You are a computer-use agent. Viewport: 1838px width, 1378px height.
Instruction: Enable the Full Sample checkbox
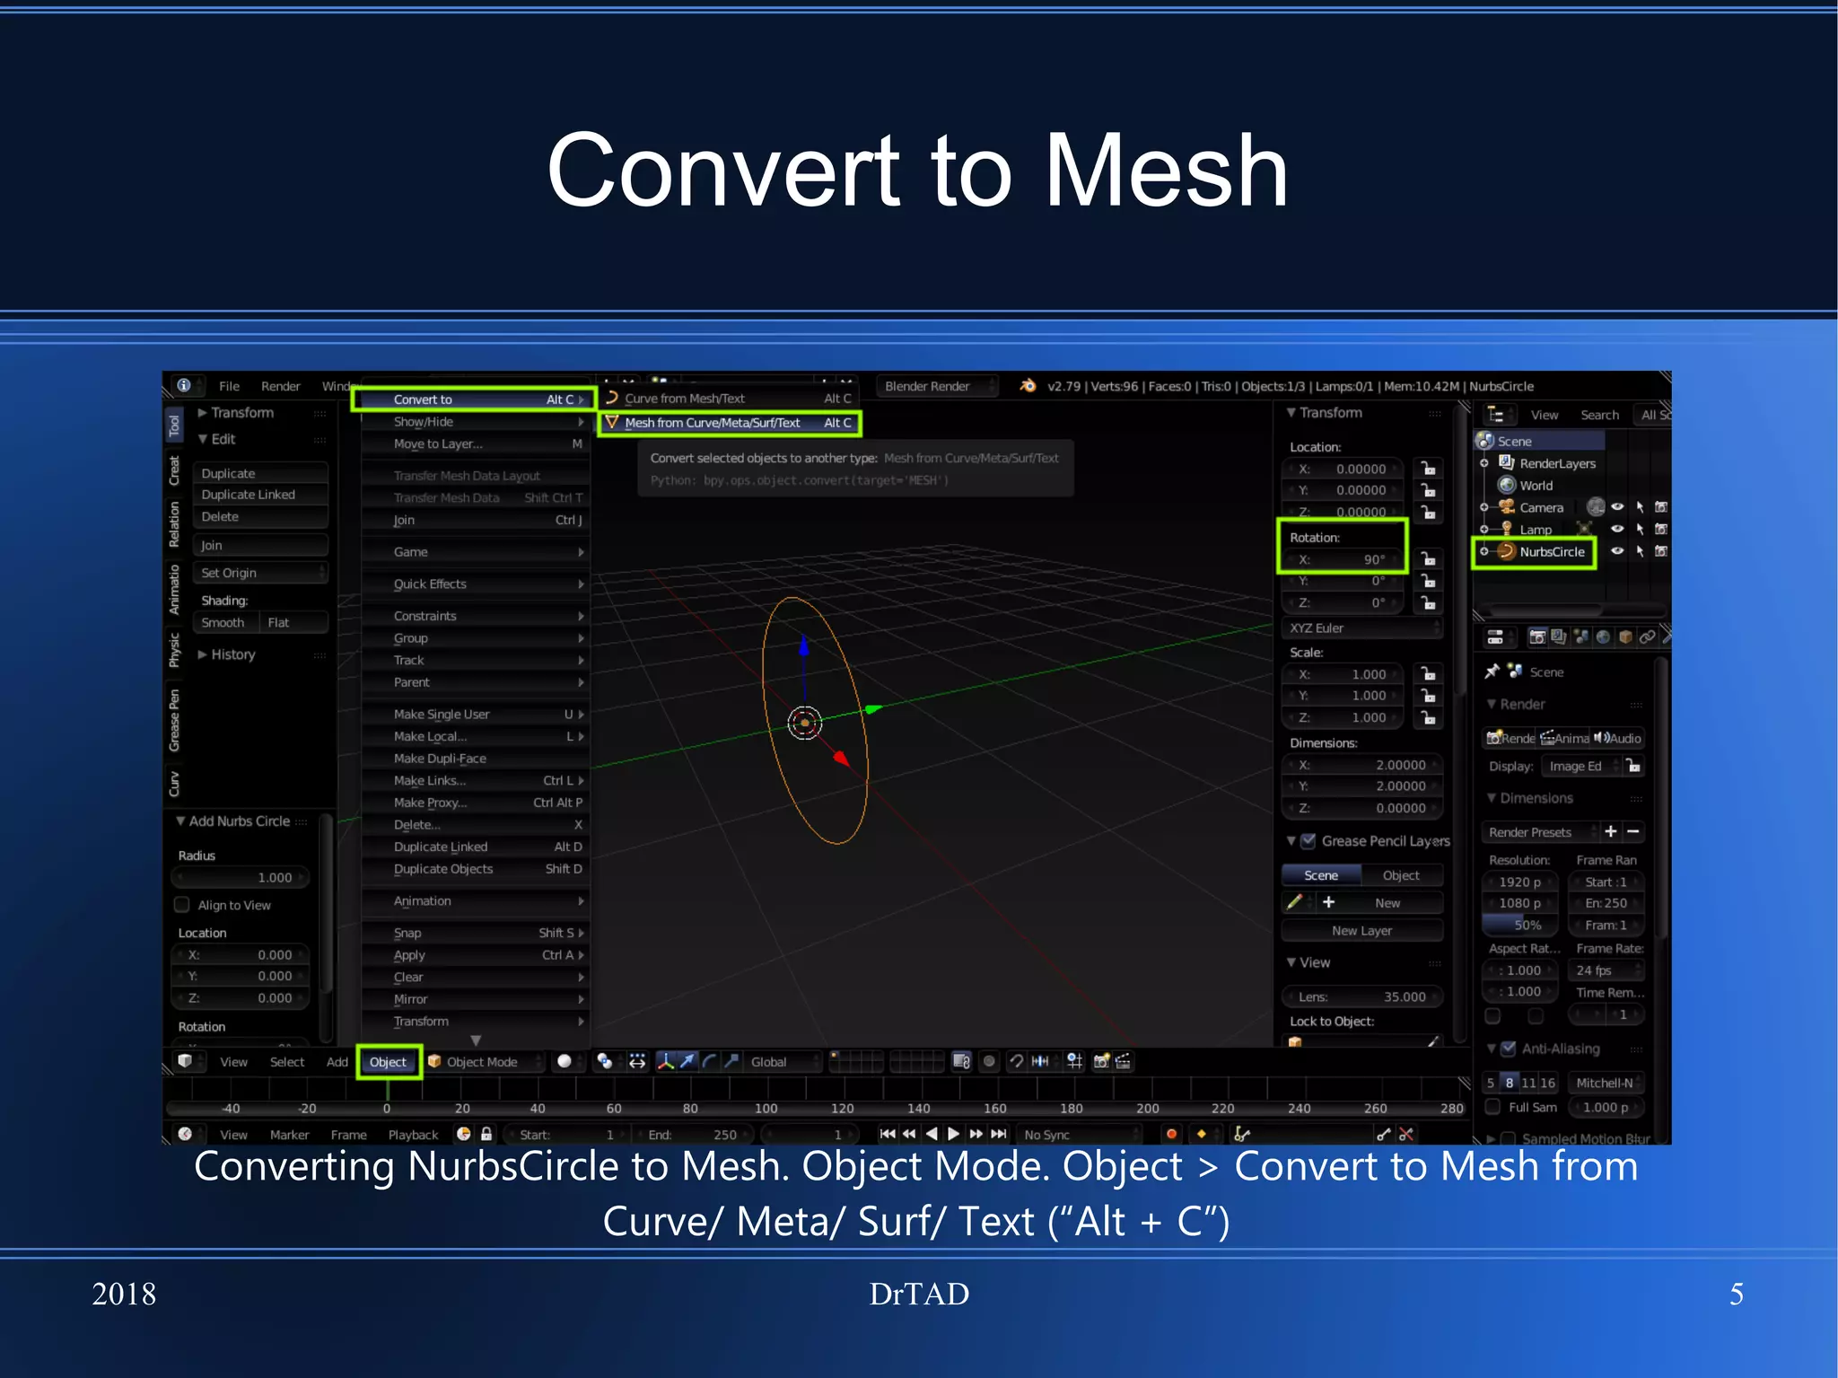click(x=1493, y=1107)
